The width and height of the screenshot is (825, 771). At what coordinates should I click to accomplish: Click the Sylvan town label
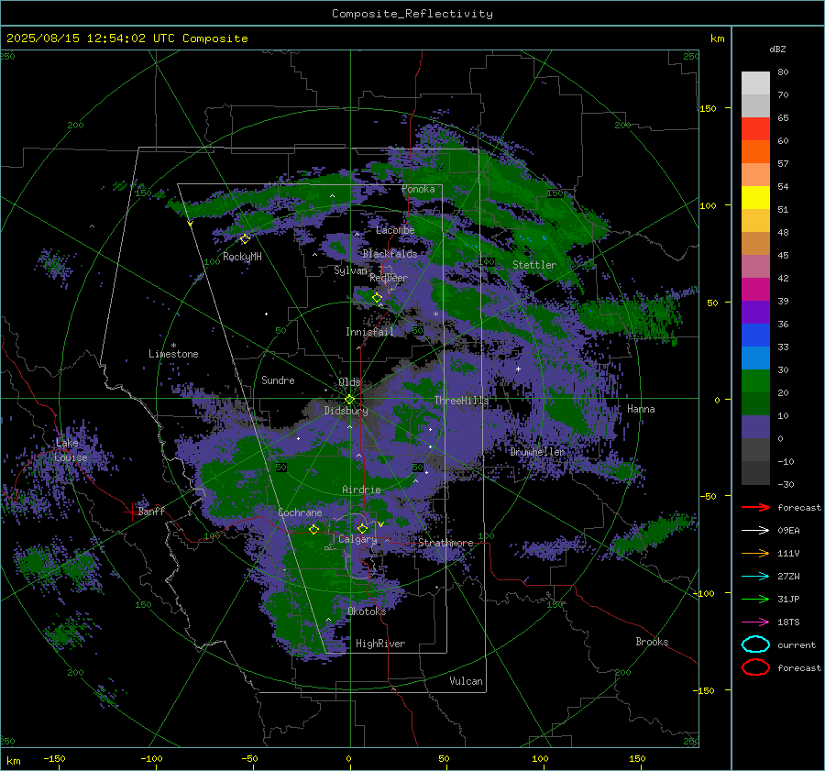[x=350, y=270]
